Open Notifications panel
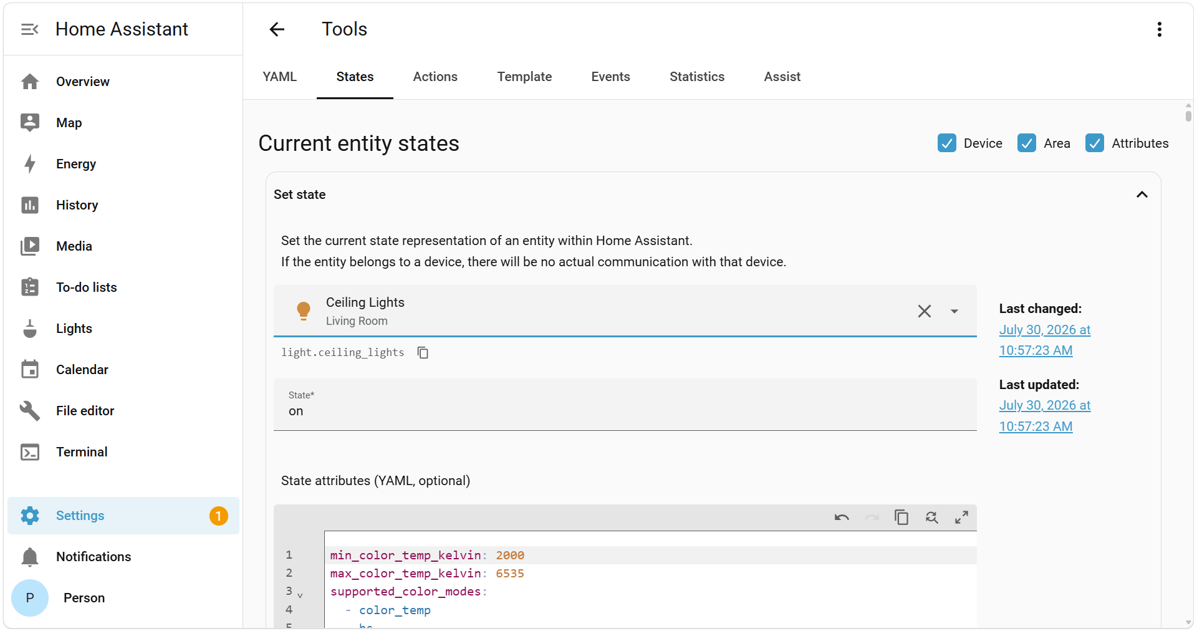 pos(123,557)
